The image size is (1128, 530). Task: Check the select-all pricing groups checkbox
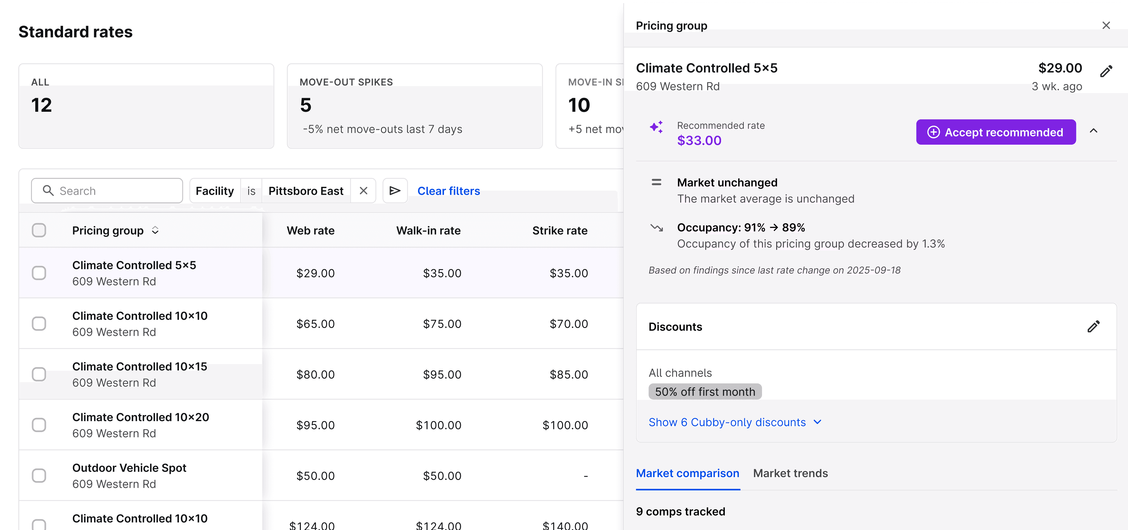point(39,230)
